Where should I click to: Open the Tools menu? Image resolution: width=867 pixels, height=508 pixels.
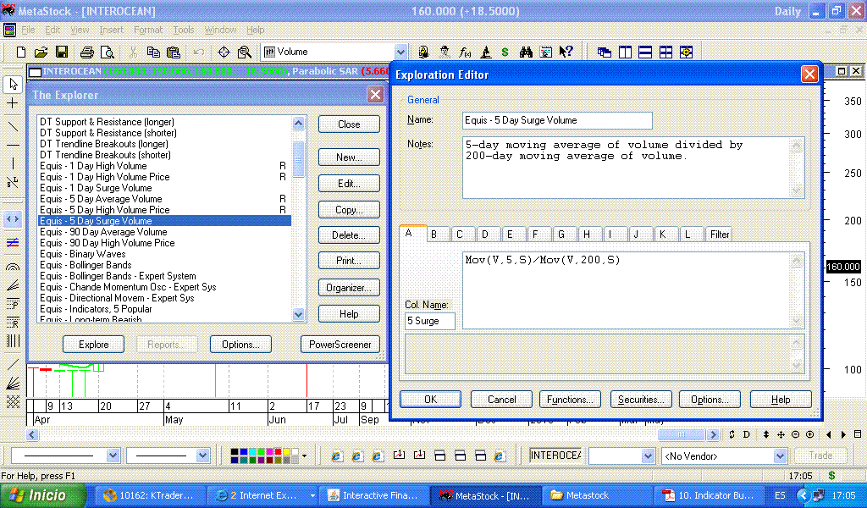point(183,30)
